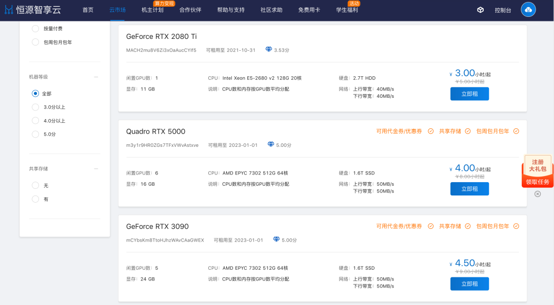The height and width of the screenshot is (305, 554).
Task: Click the 恒源智享云 logo
Action: (33, 10)
